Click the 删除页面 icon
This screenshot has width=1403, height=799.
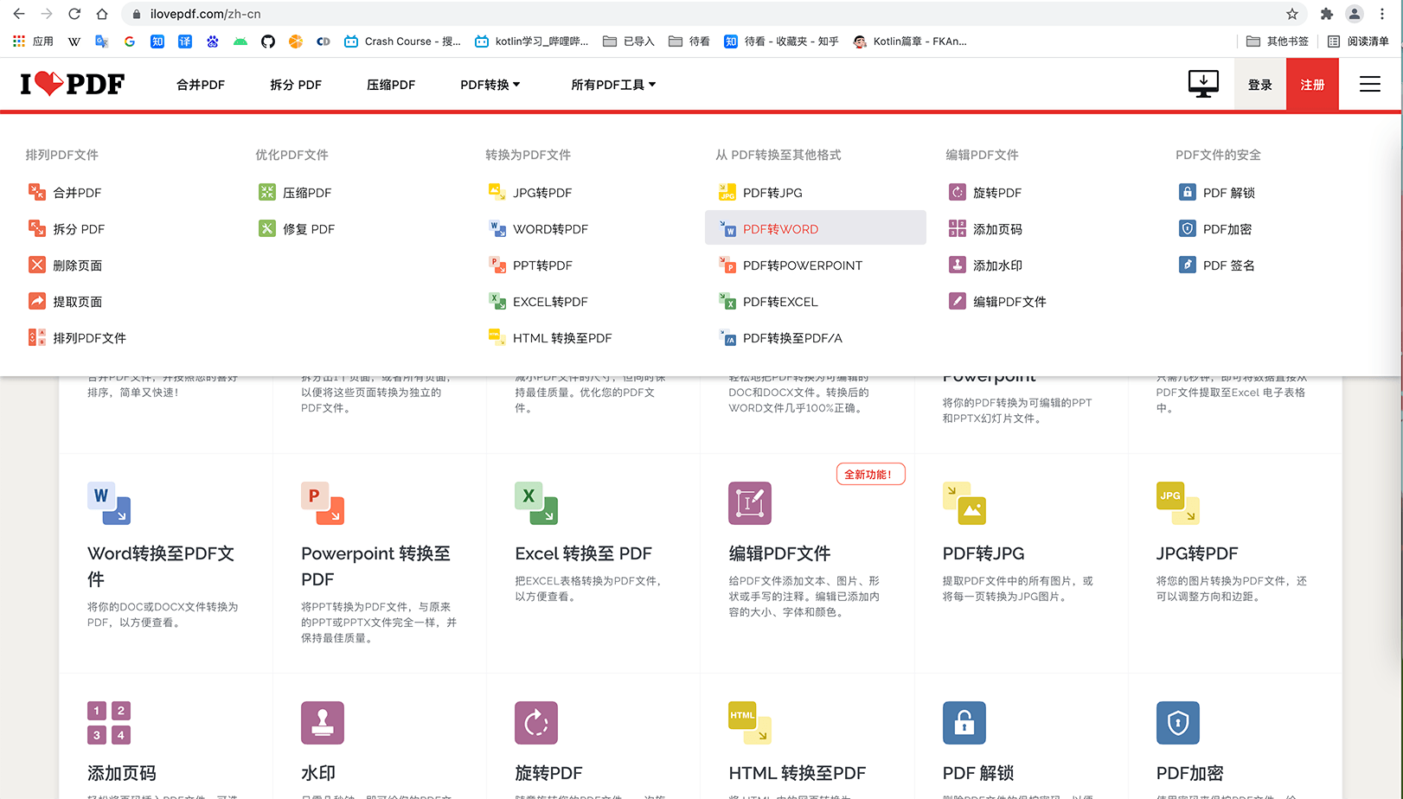(36, 265)
